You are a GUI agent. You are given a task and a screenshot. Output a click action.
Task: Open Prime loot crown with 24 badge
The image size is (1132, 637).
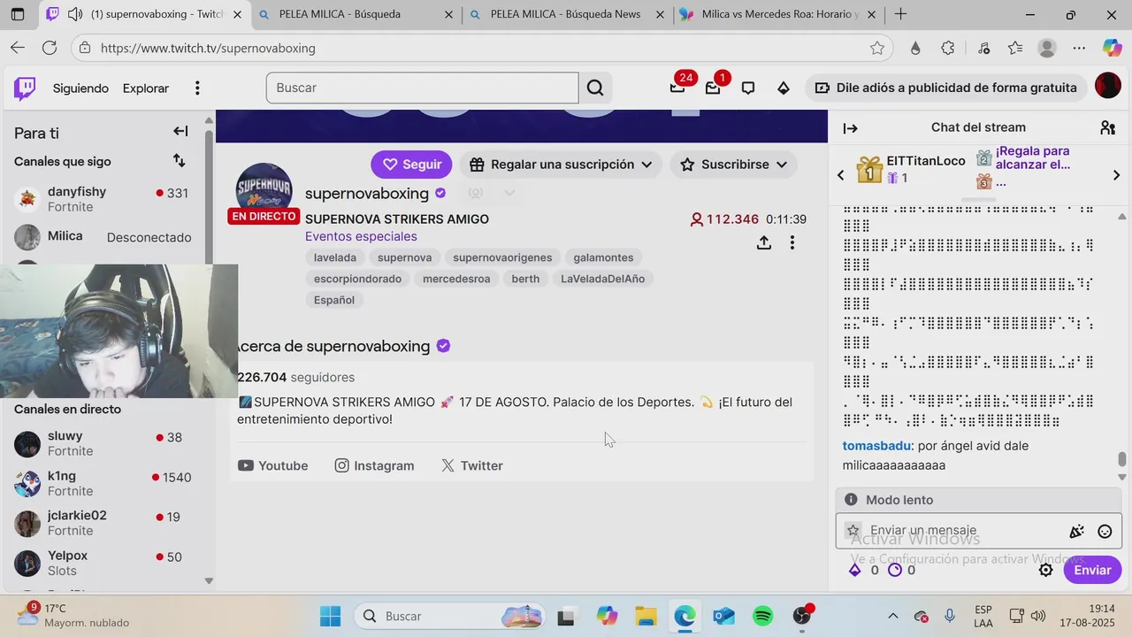[x=677, y=88]
